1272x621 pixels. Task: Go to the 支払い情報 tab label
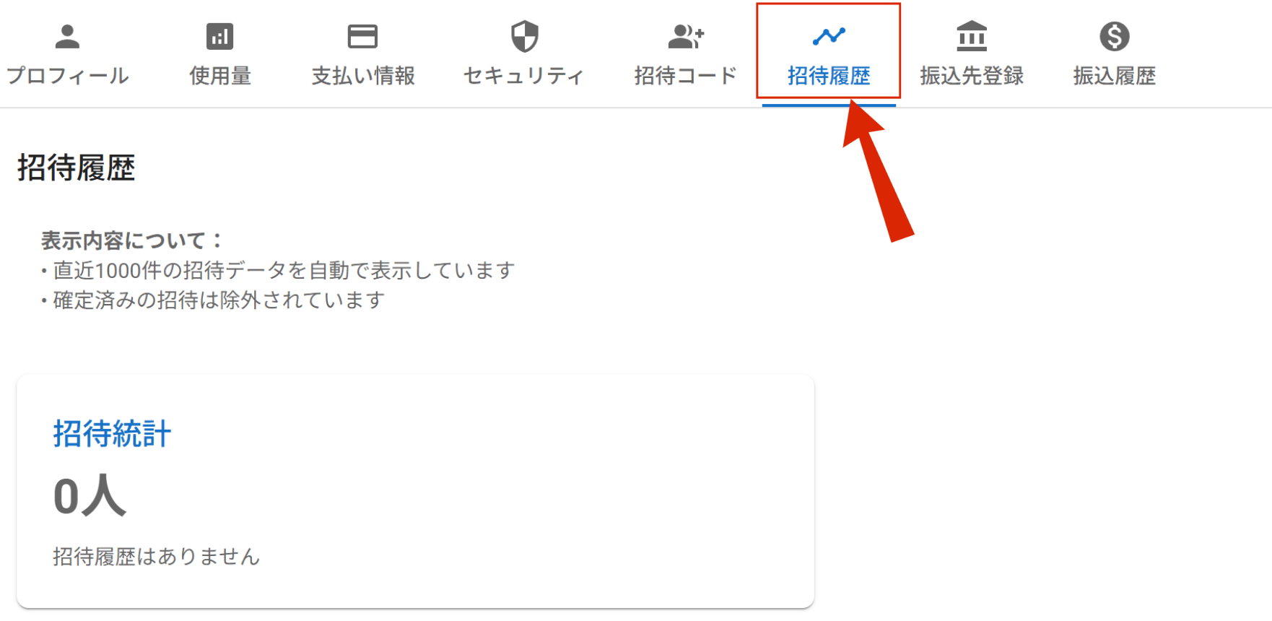point(362,76)
